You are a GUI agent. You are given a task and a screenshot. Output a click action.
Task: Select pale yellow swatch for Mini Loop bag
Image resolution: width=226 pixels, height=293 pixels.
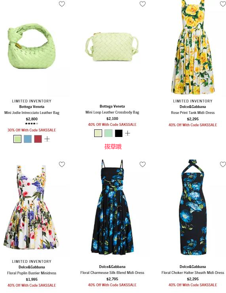(98, 133)
